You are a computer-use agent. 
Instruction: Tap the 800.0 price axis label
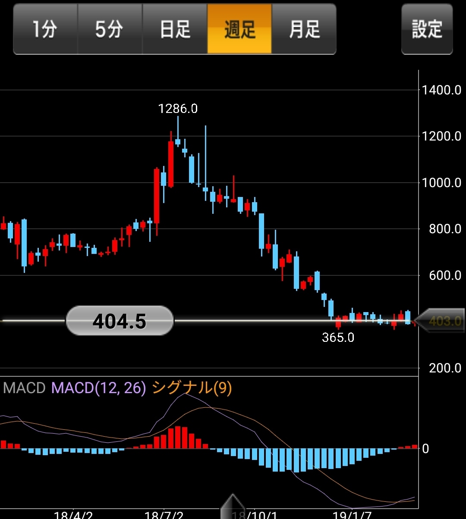point(445,229)
